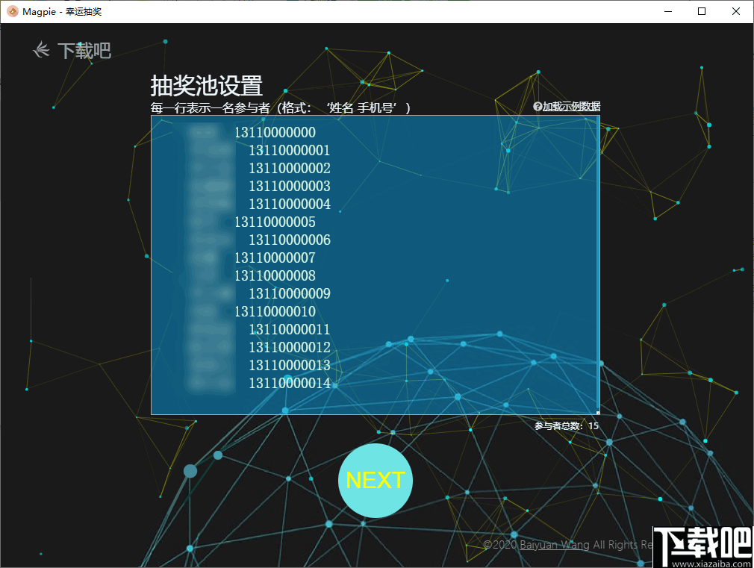Click the resize handle of participant textarea
754x568 pixels.
(x=598, y=412)
